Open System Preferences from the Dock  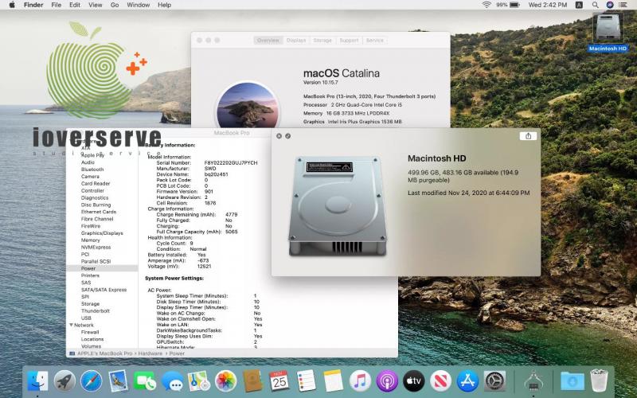click(x=494, y=381)
